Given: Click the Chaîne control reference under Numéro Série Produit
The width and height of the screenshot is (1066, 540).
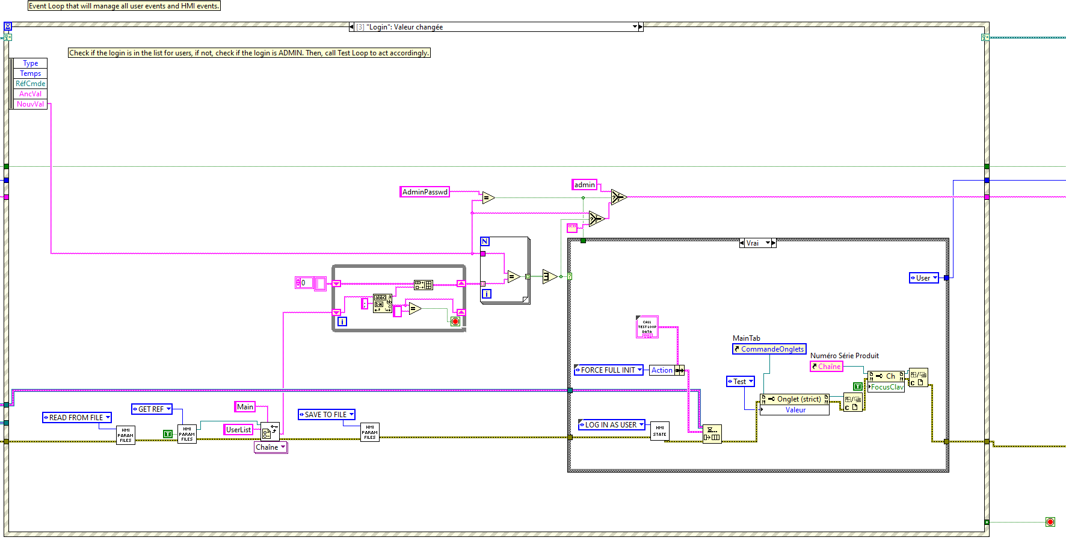Looking at the screenshot, I should click(826, 366).
